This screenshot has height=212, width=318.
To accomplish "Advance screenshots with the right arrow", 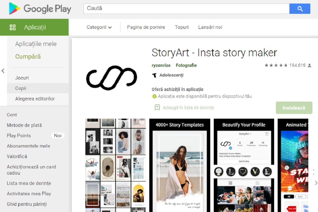I will 316,183.
